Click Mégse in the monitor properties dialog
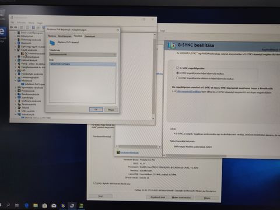The height and width of the screenshot is (210, 280). tap(111, 110)
